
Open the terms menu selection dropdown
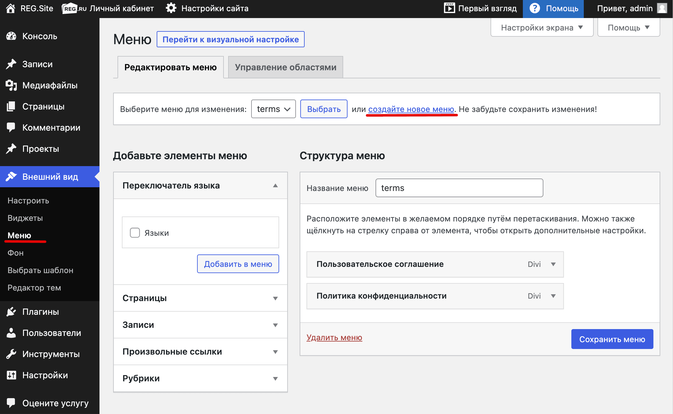coord(274,109)
